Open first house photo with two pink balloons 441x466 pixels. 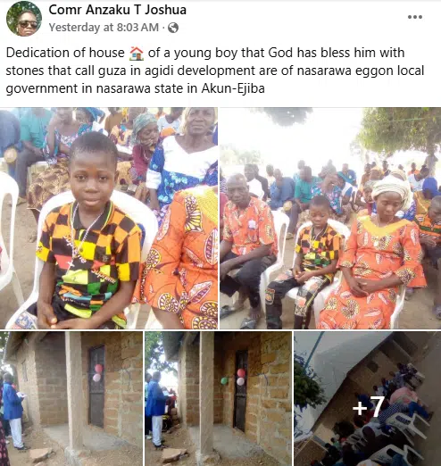[x=71, y=398]
